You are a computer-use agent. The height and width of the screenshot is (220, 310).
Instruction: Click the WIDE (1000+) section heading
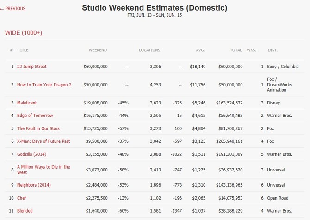tap(24, 33)
